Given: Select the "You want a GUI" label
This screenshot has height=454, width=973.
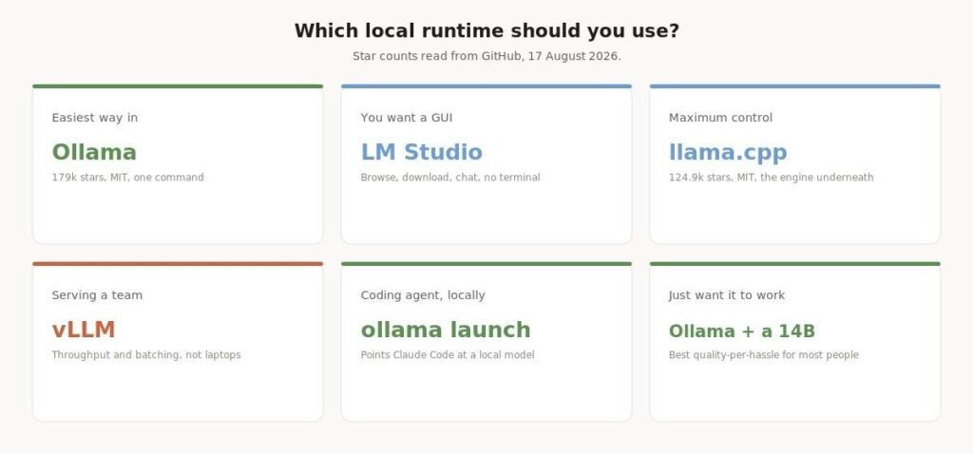Looking at the screenshot, I should coord(407,117).
